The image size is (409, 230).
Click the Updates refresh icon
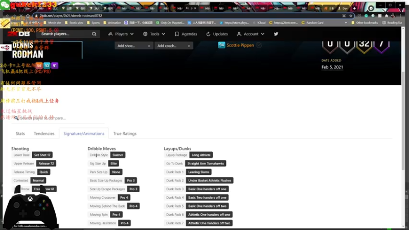click(208, 34)
